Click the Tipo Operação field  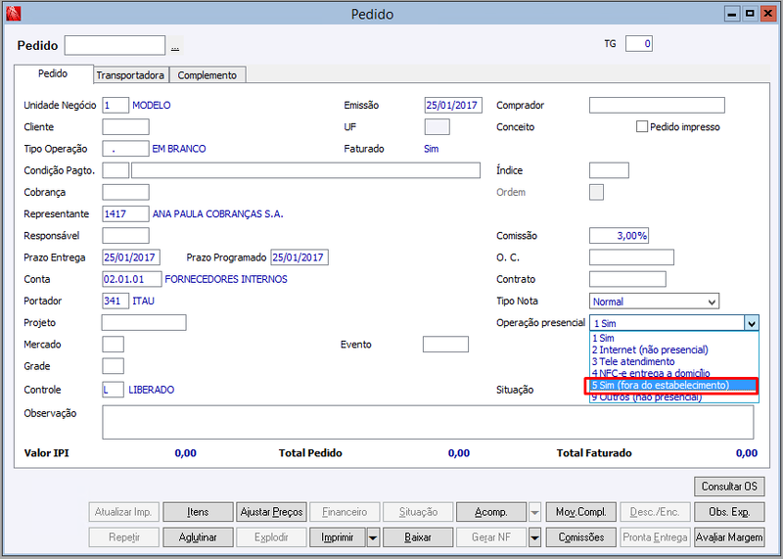[125, 149]
